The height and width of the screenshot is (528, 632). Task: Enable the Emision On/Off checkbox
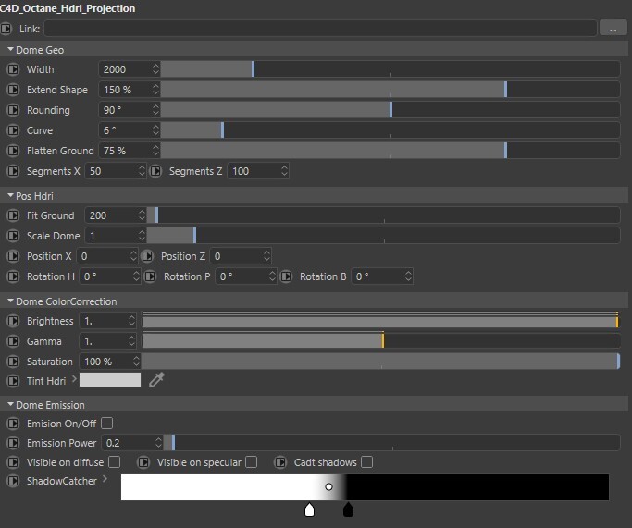point(106,424)
